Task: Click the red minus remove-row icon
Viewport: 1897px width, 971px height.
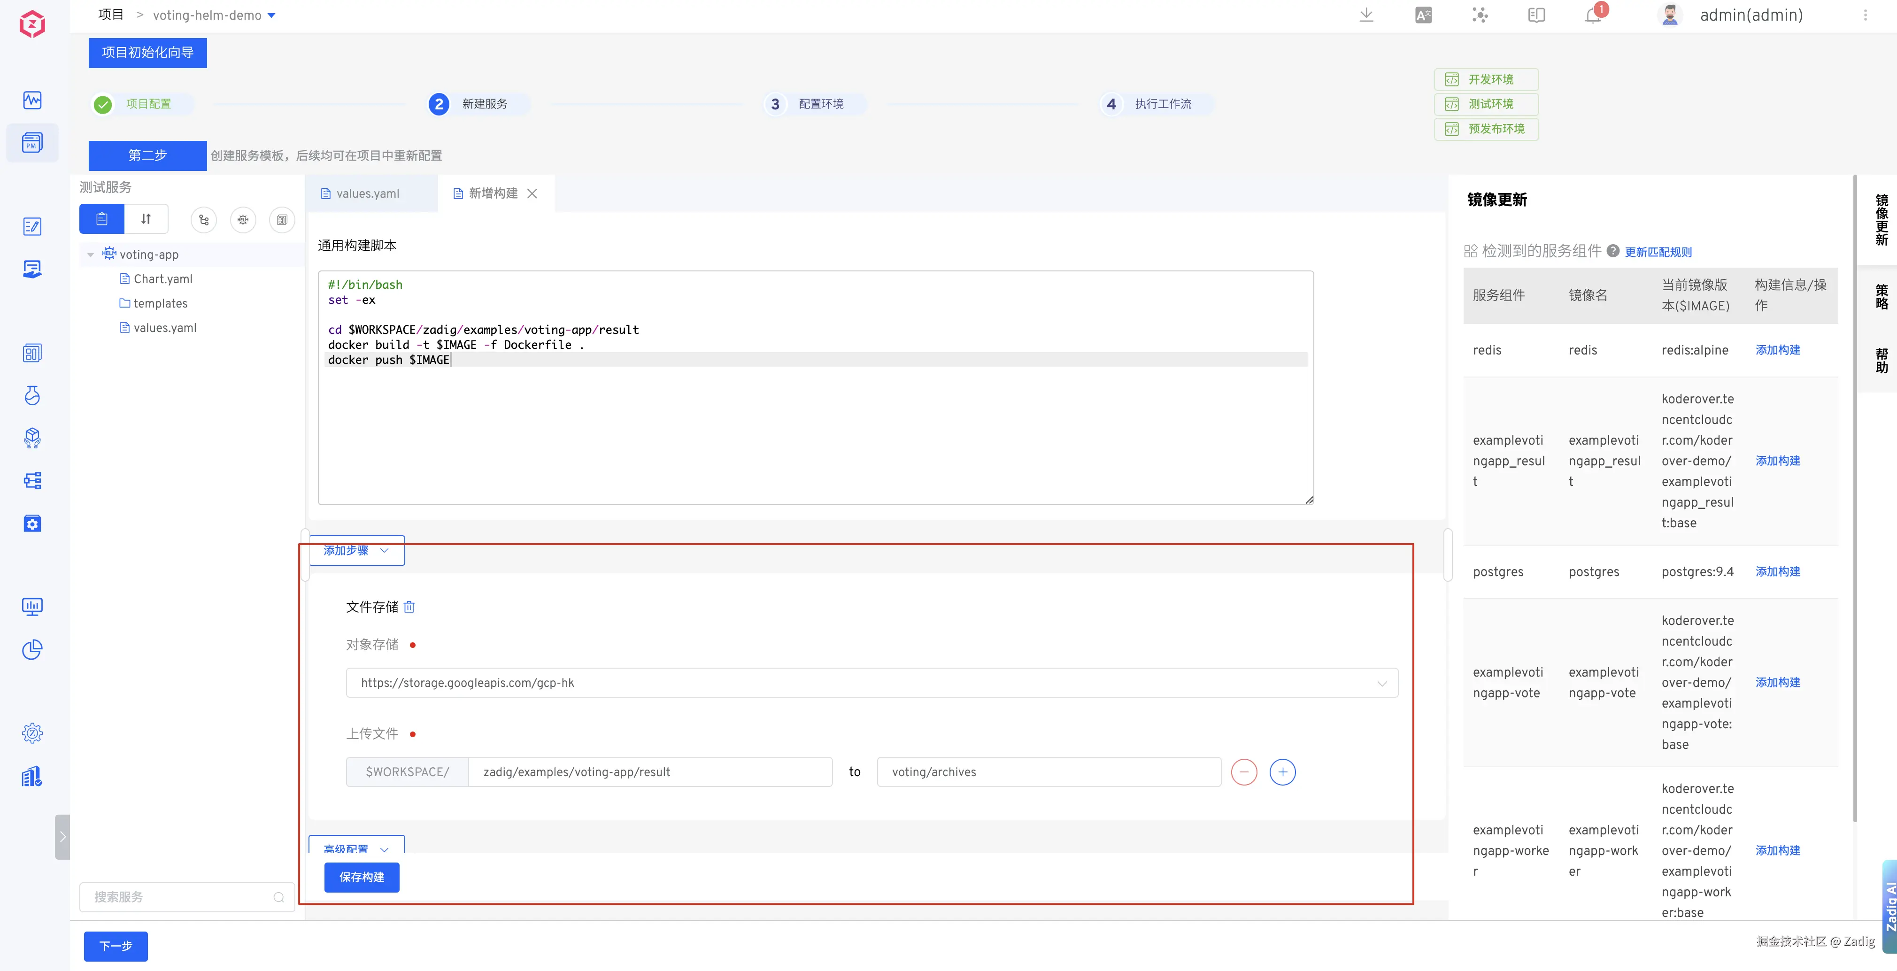Action: 1244,771
